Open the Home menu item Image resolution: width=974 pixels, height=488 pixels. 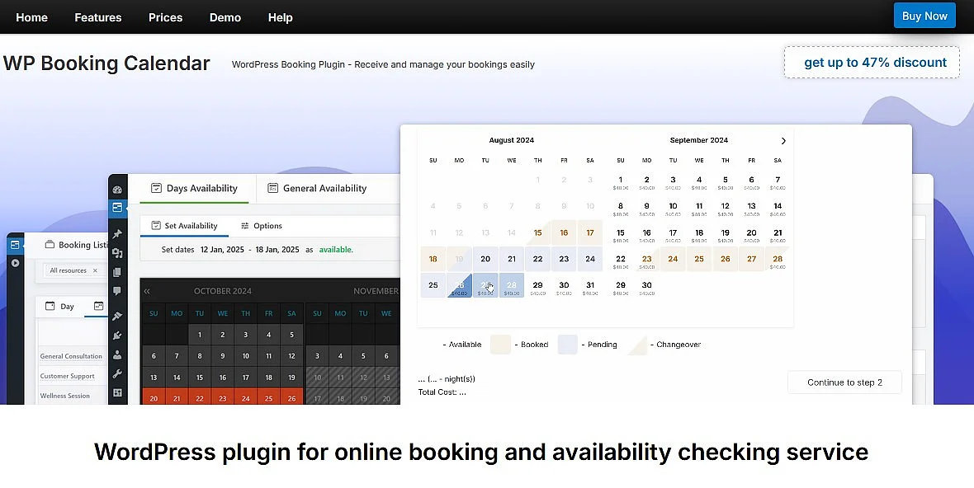point(31,17)
